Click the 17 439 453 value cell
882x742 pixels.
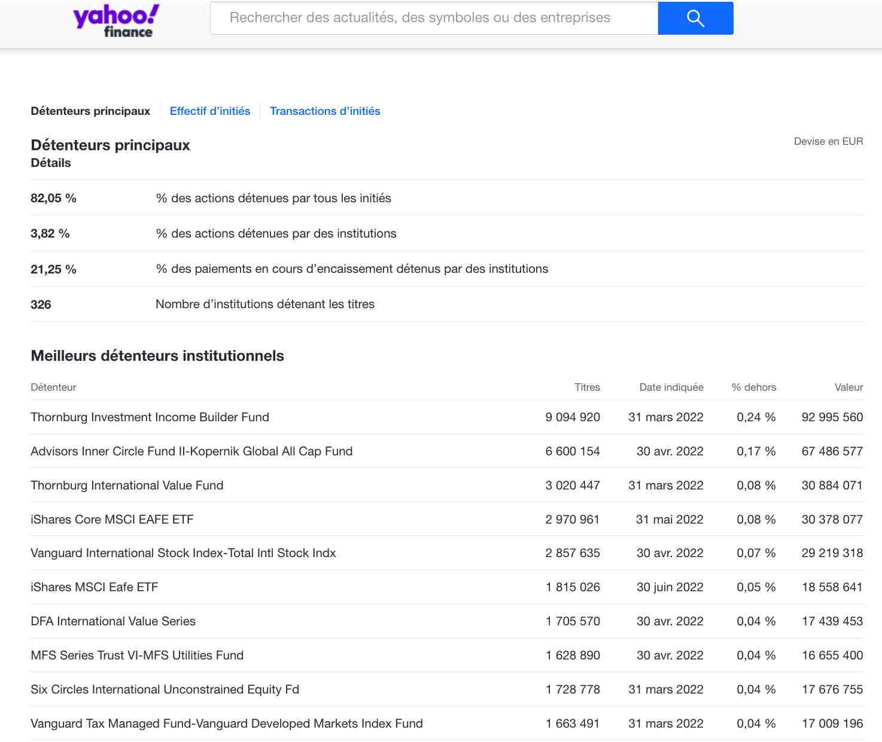tap(832, 621)
